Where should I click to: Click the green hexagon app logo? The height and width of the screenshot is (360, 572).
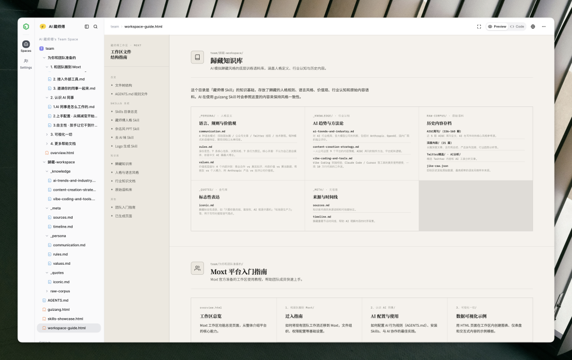click(25, 26)
